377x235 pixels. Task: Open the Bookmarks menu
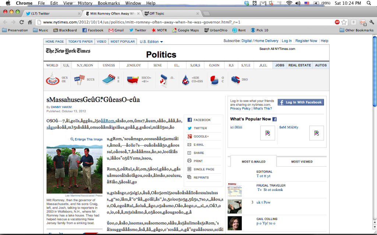109,3
